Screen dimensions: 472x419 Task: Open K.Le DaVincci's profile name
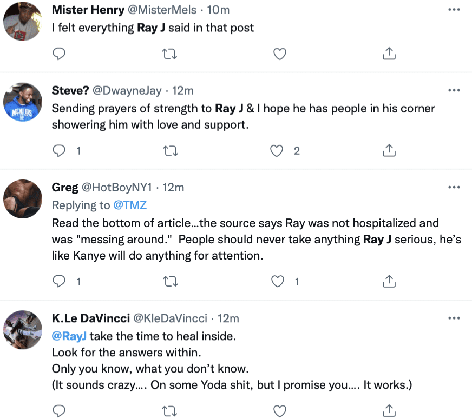[x=90, y=318]
